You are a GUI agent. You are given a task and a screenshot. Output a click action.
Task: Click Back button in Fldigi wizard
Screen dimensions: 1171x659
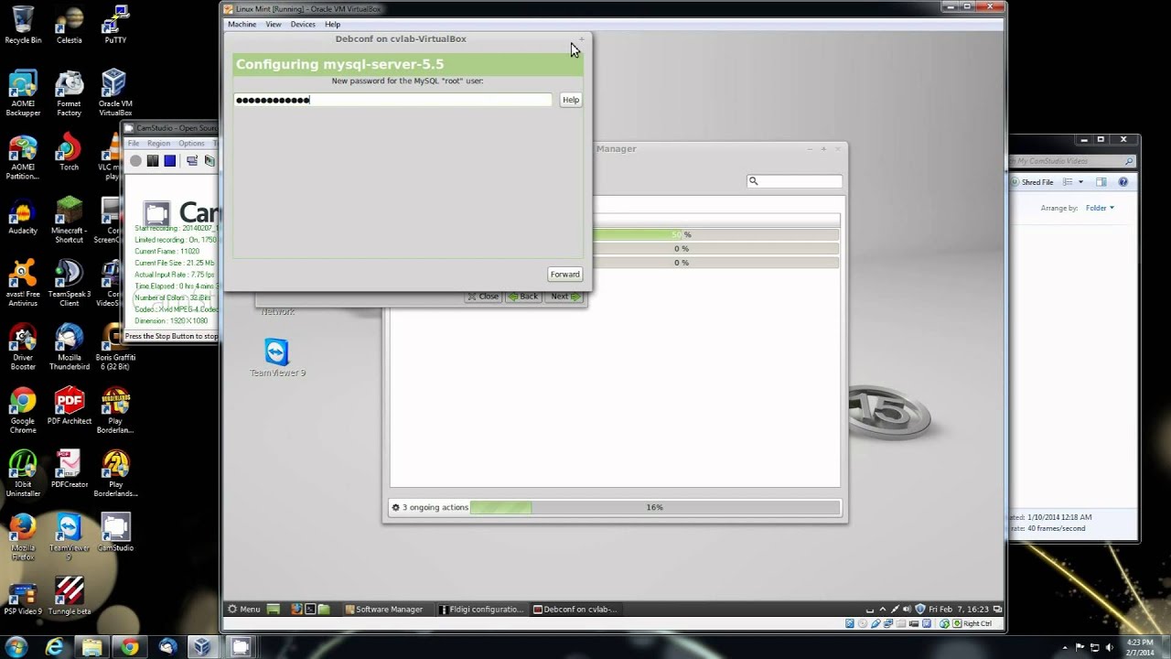point(523,297)
